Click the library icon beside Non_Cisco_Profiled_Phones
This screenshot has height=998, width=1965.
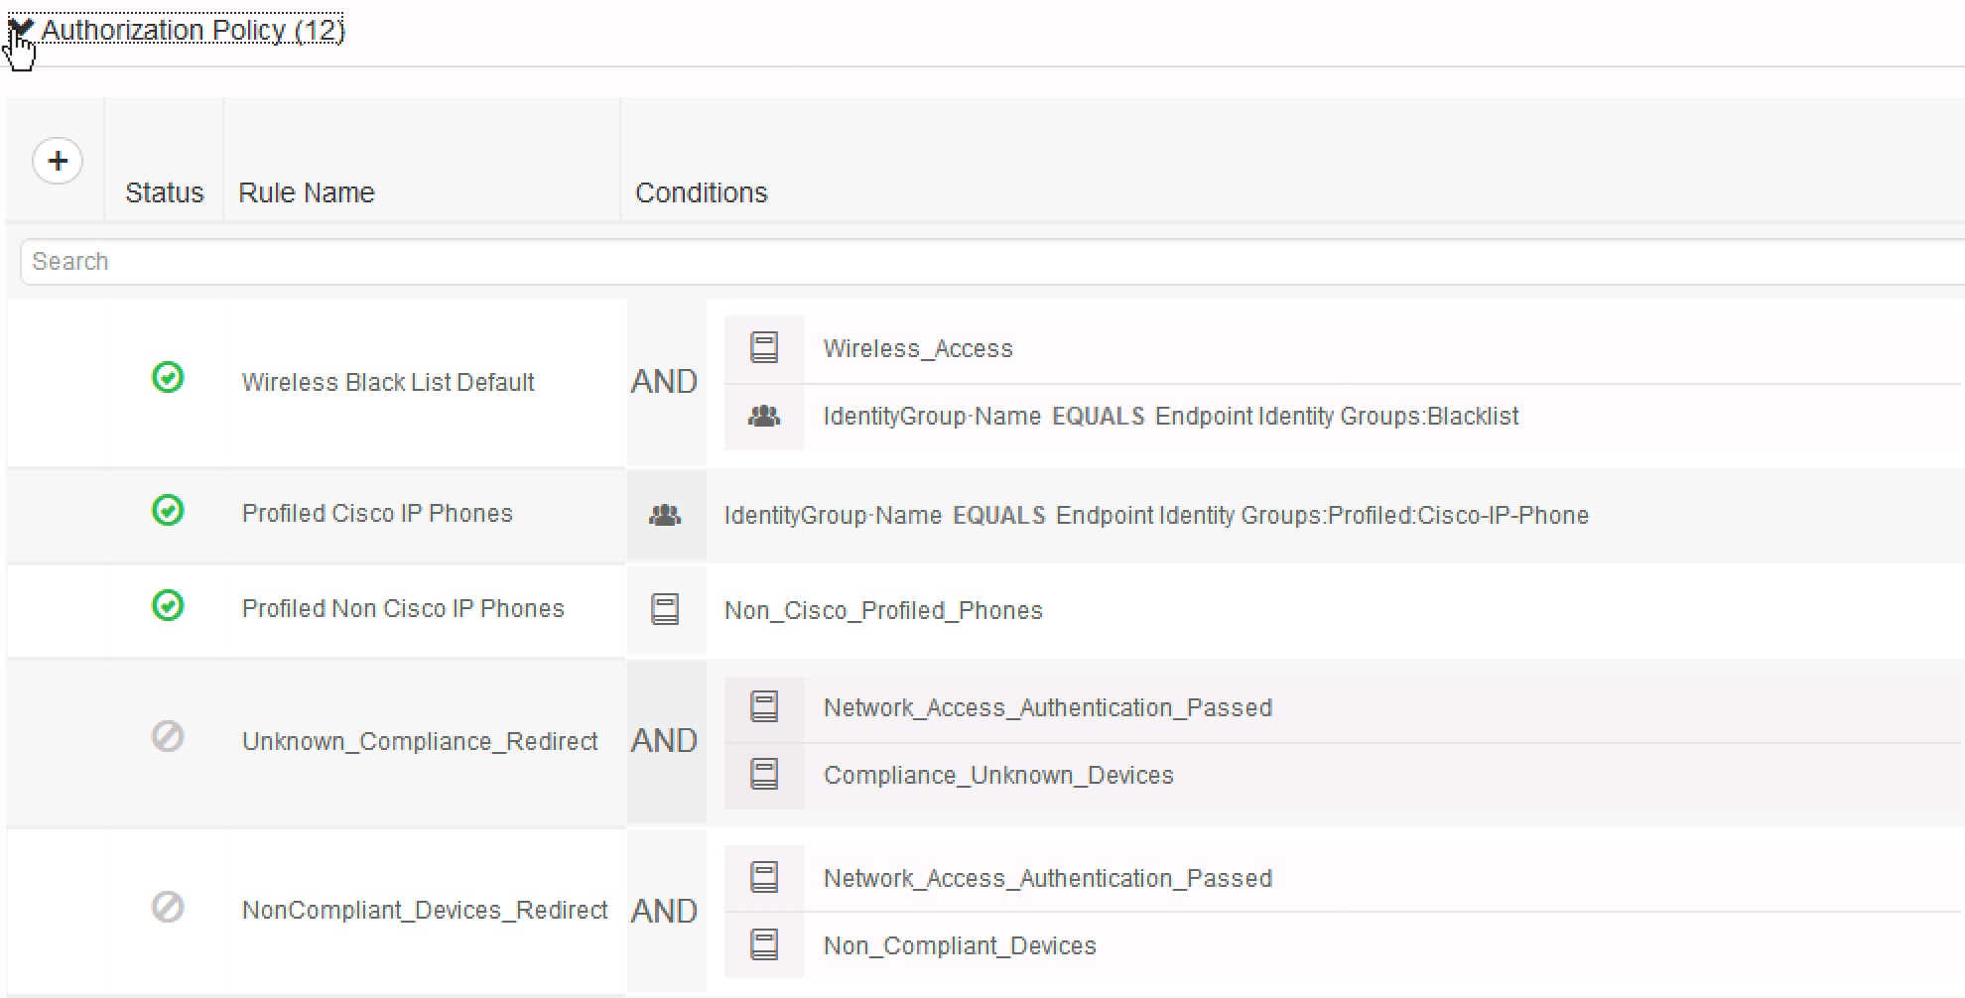pyautogui.click(x=665, y=609)
